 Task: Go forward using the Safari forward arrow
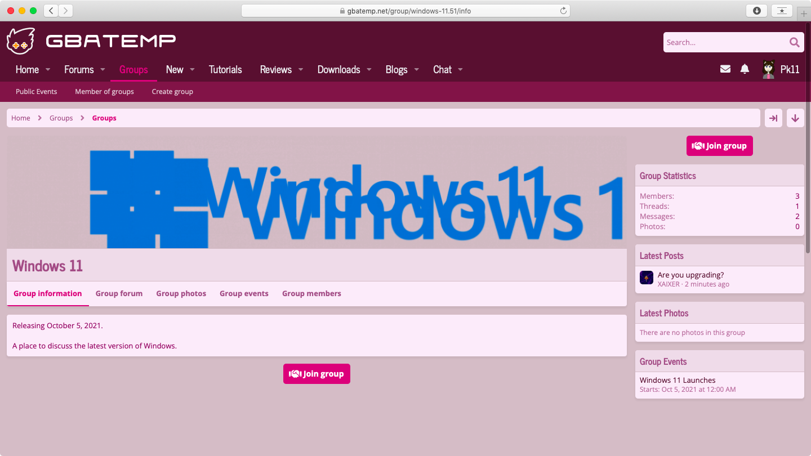[66, 11]
